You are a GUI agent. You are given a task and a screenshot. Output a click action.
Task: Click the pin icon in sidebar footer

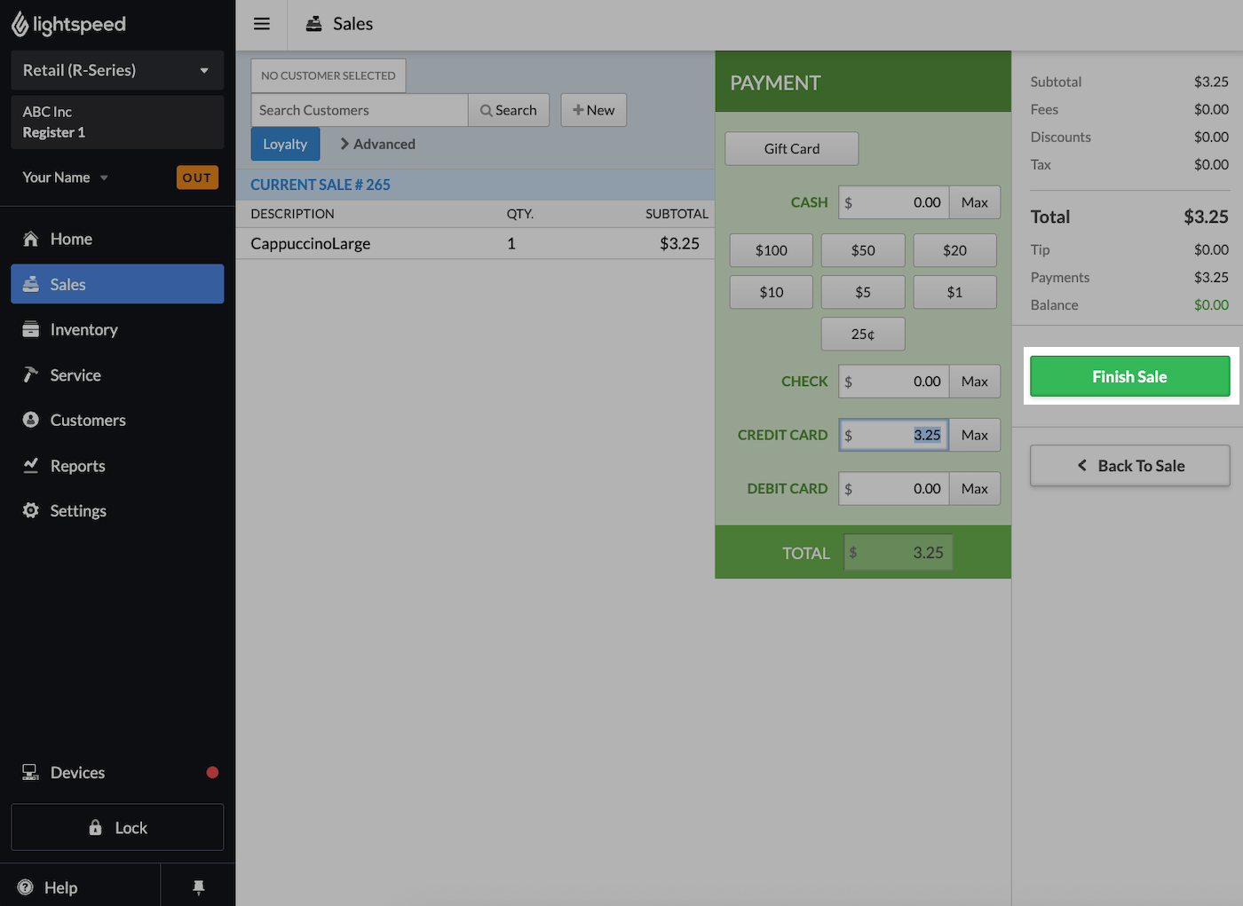pyautogui.click(x=199, y=886)
